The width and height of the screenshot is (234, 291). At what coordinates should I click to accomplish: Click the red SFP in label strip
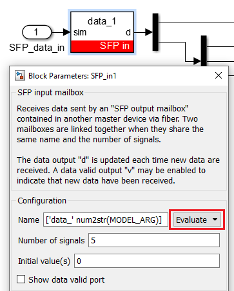point(102,46)
